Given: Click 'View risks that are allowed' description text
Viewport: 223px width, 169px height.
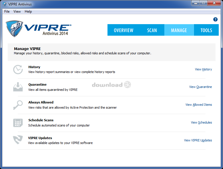Looking at the screenshot, I should [x=72, y=107].
